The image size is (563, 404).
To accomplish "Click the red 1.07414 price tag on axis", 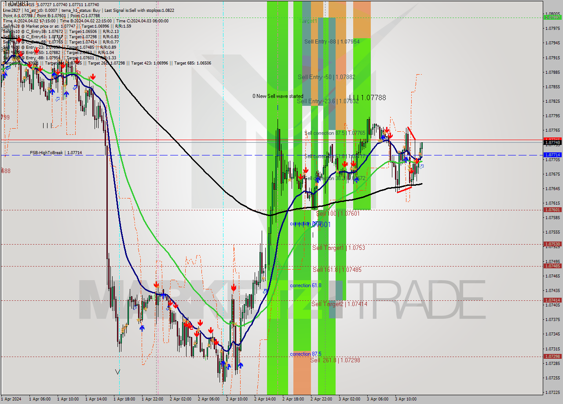I will (x=552, y=300).
